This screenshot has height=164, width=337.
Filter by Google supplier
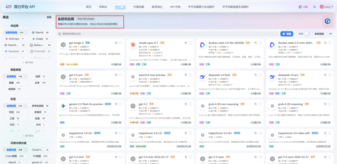(x=41, y=39)
